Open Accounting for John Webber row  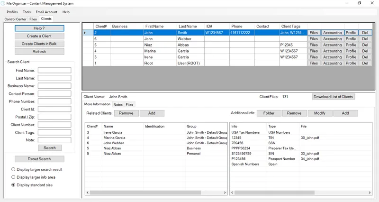pos(333,39)
